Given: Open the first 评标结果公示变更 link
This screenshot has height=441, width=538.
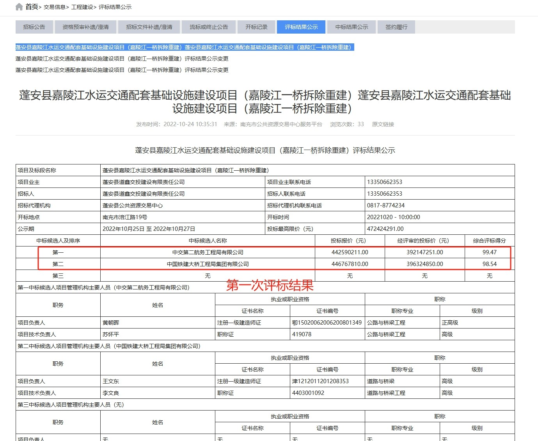Looking at the screenshot, I should 122,59.
